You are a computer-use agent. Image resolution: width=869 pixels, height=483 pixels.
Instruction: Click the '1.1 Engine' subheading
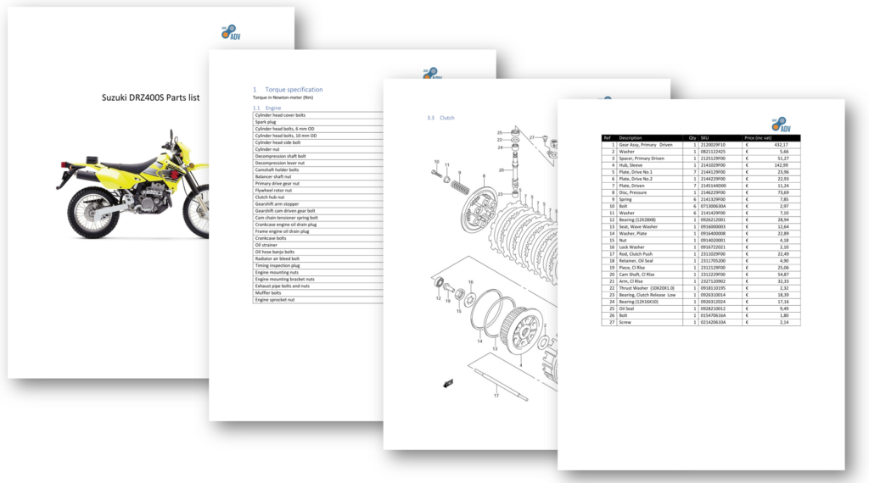pyautogui.click(x=266, y=108)
